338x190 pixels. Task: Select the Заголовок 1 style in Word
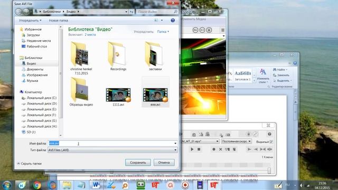[x=242, y=75]
